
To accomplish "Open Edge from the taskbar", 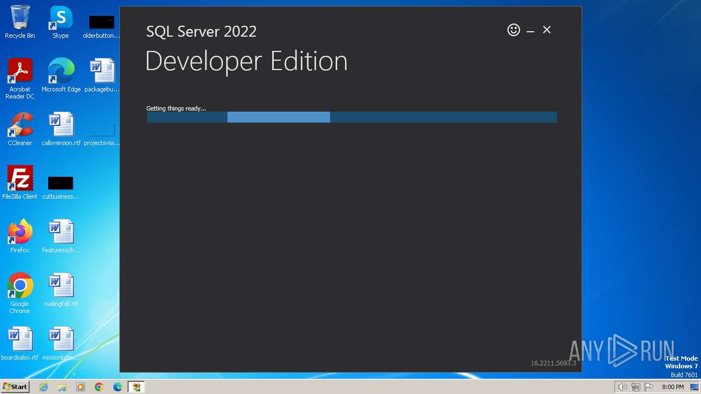I will point(118,387).
